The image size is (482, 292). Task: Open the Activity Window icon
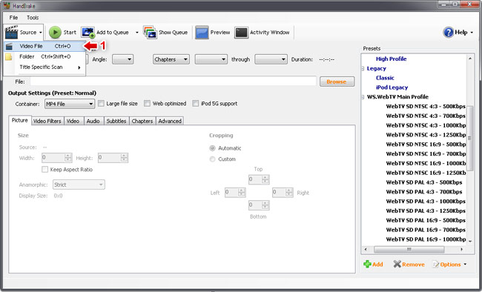[241, 33]
